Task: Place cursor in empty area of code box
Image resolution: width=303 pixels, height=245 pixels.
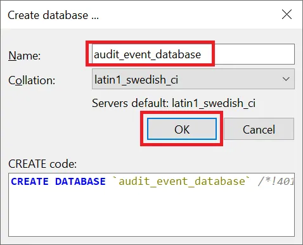Action: pos(151,213)
